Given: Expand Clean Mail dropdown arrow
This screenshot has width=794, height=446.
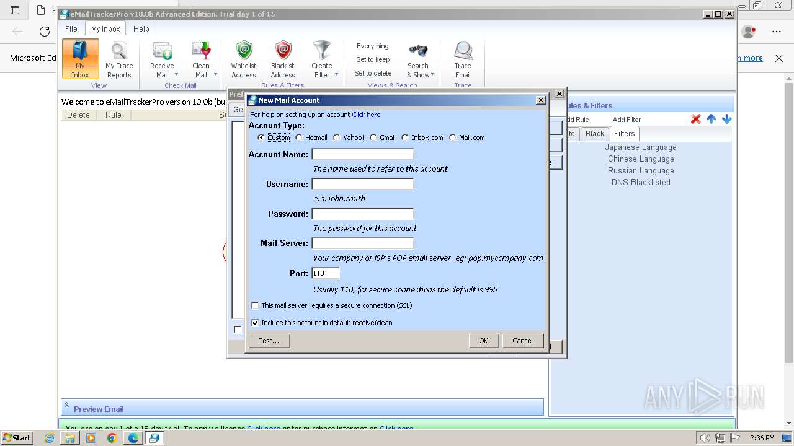Looking at the screenshot, I should click(x=215, y=74).
